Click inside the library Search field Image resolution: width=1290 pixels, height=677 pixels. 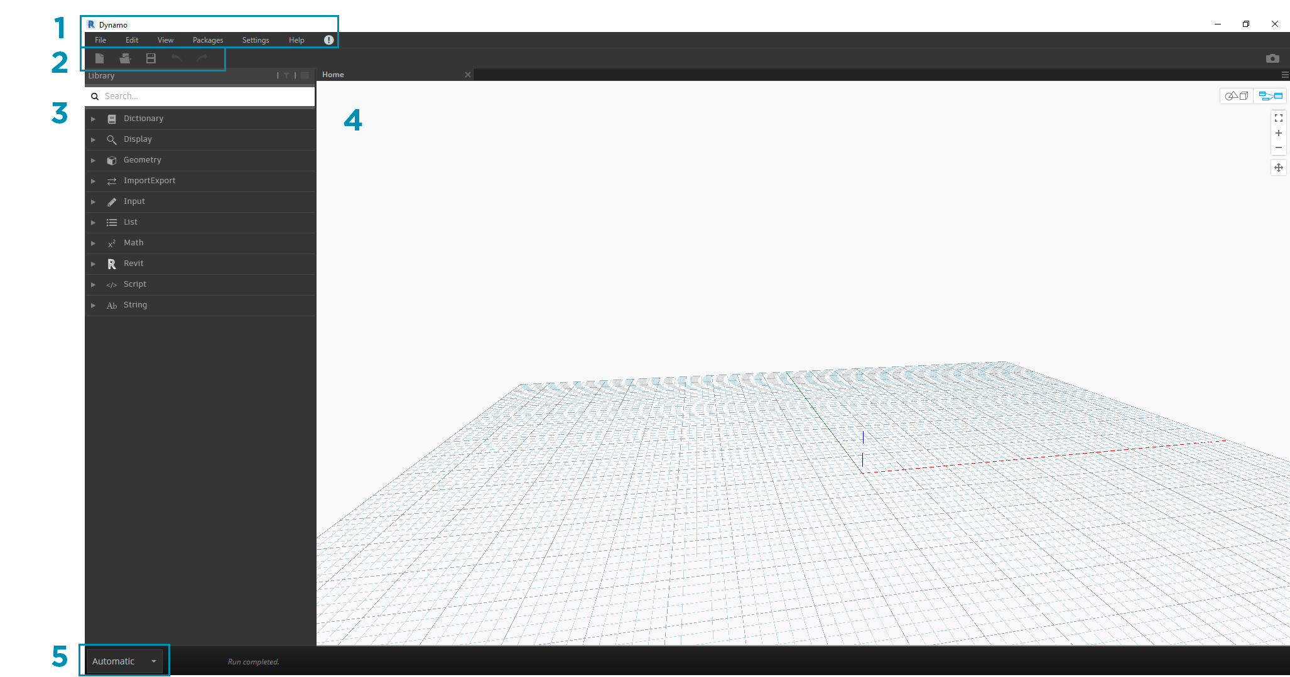(x=188, y=95)
